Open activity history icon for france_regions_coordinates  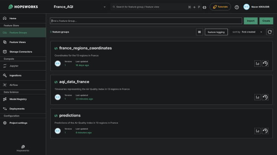point(265,64)
